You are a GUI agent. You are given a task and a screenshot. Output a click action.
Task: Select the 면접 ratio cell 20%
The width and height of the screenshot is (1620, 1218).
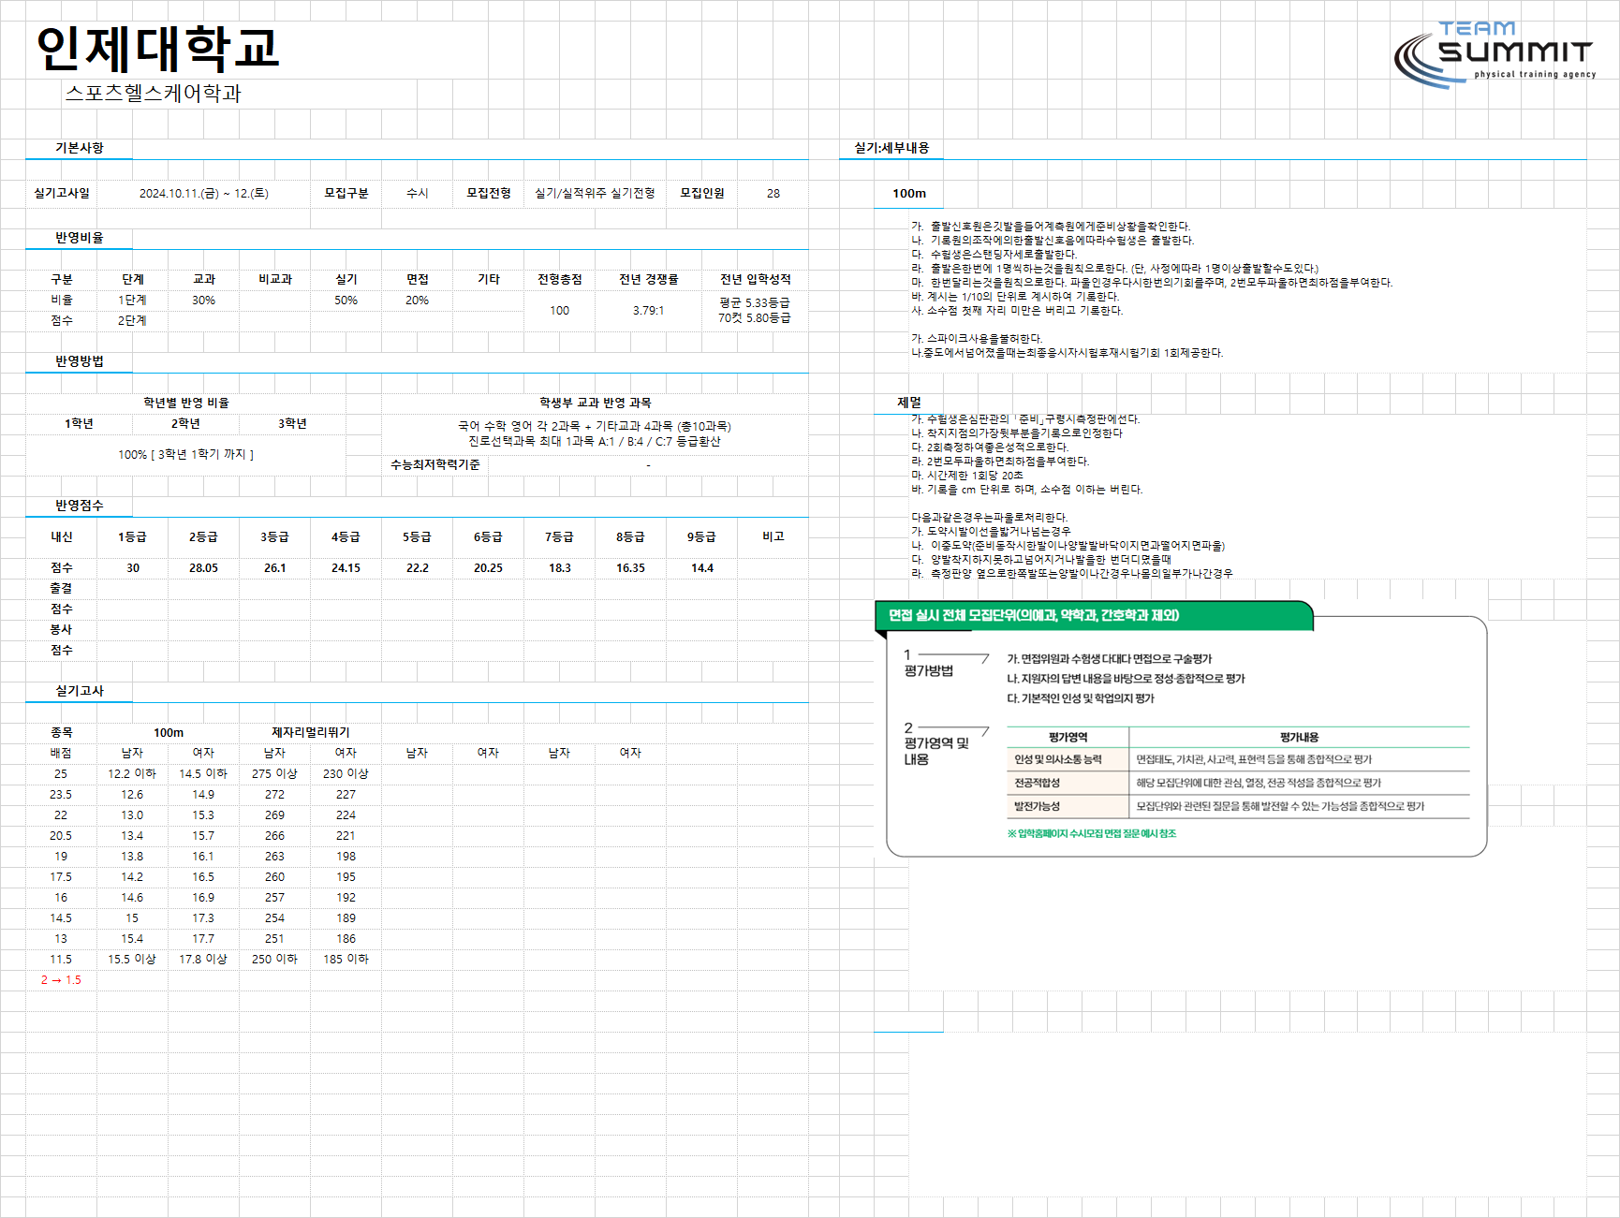(418, 300)
